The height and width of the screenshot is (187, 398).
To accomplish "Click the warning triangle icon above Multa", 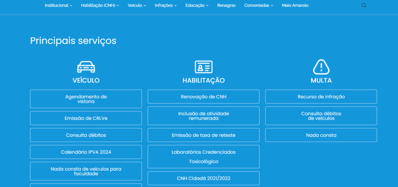I will coord(321,67).
